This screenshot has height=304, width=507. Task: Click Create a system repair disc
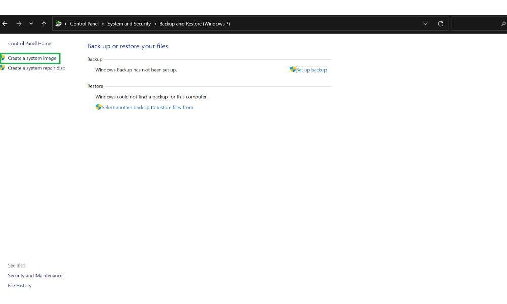coord(36,68)
